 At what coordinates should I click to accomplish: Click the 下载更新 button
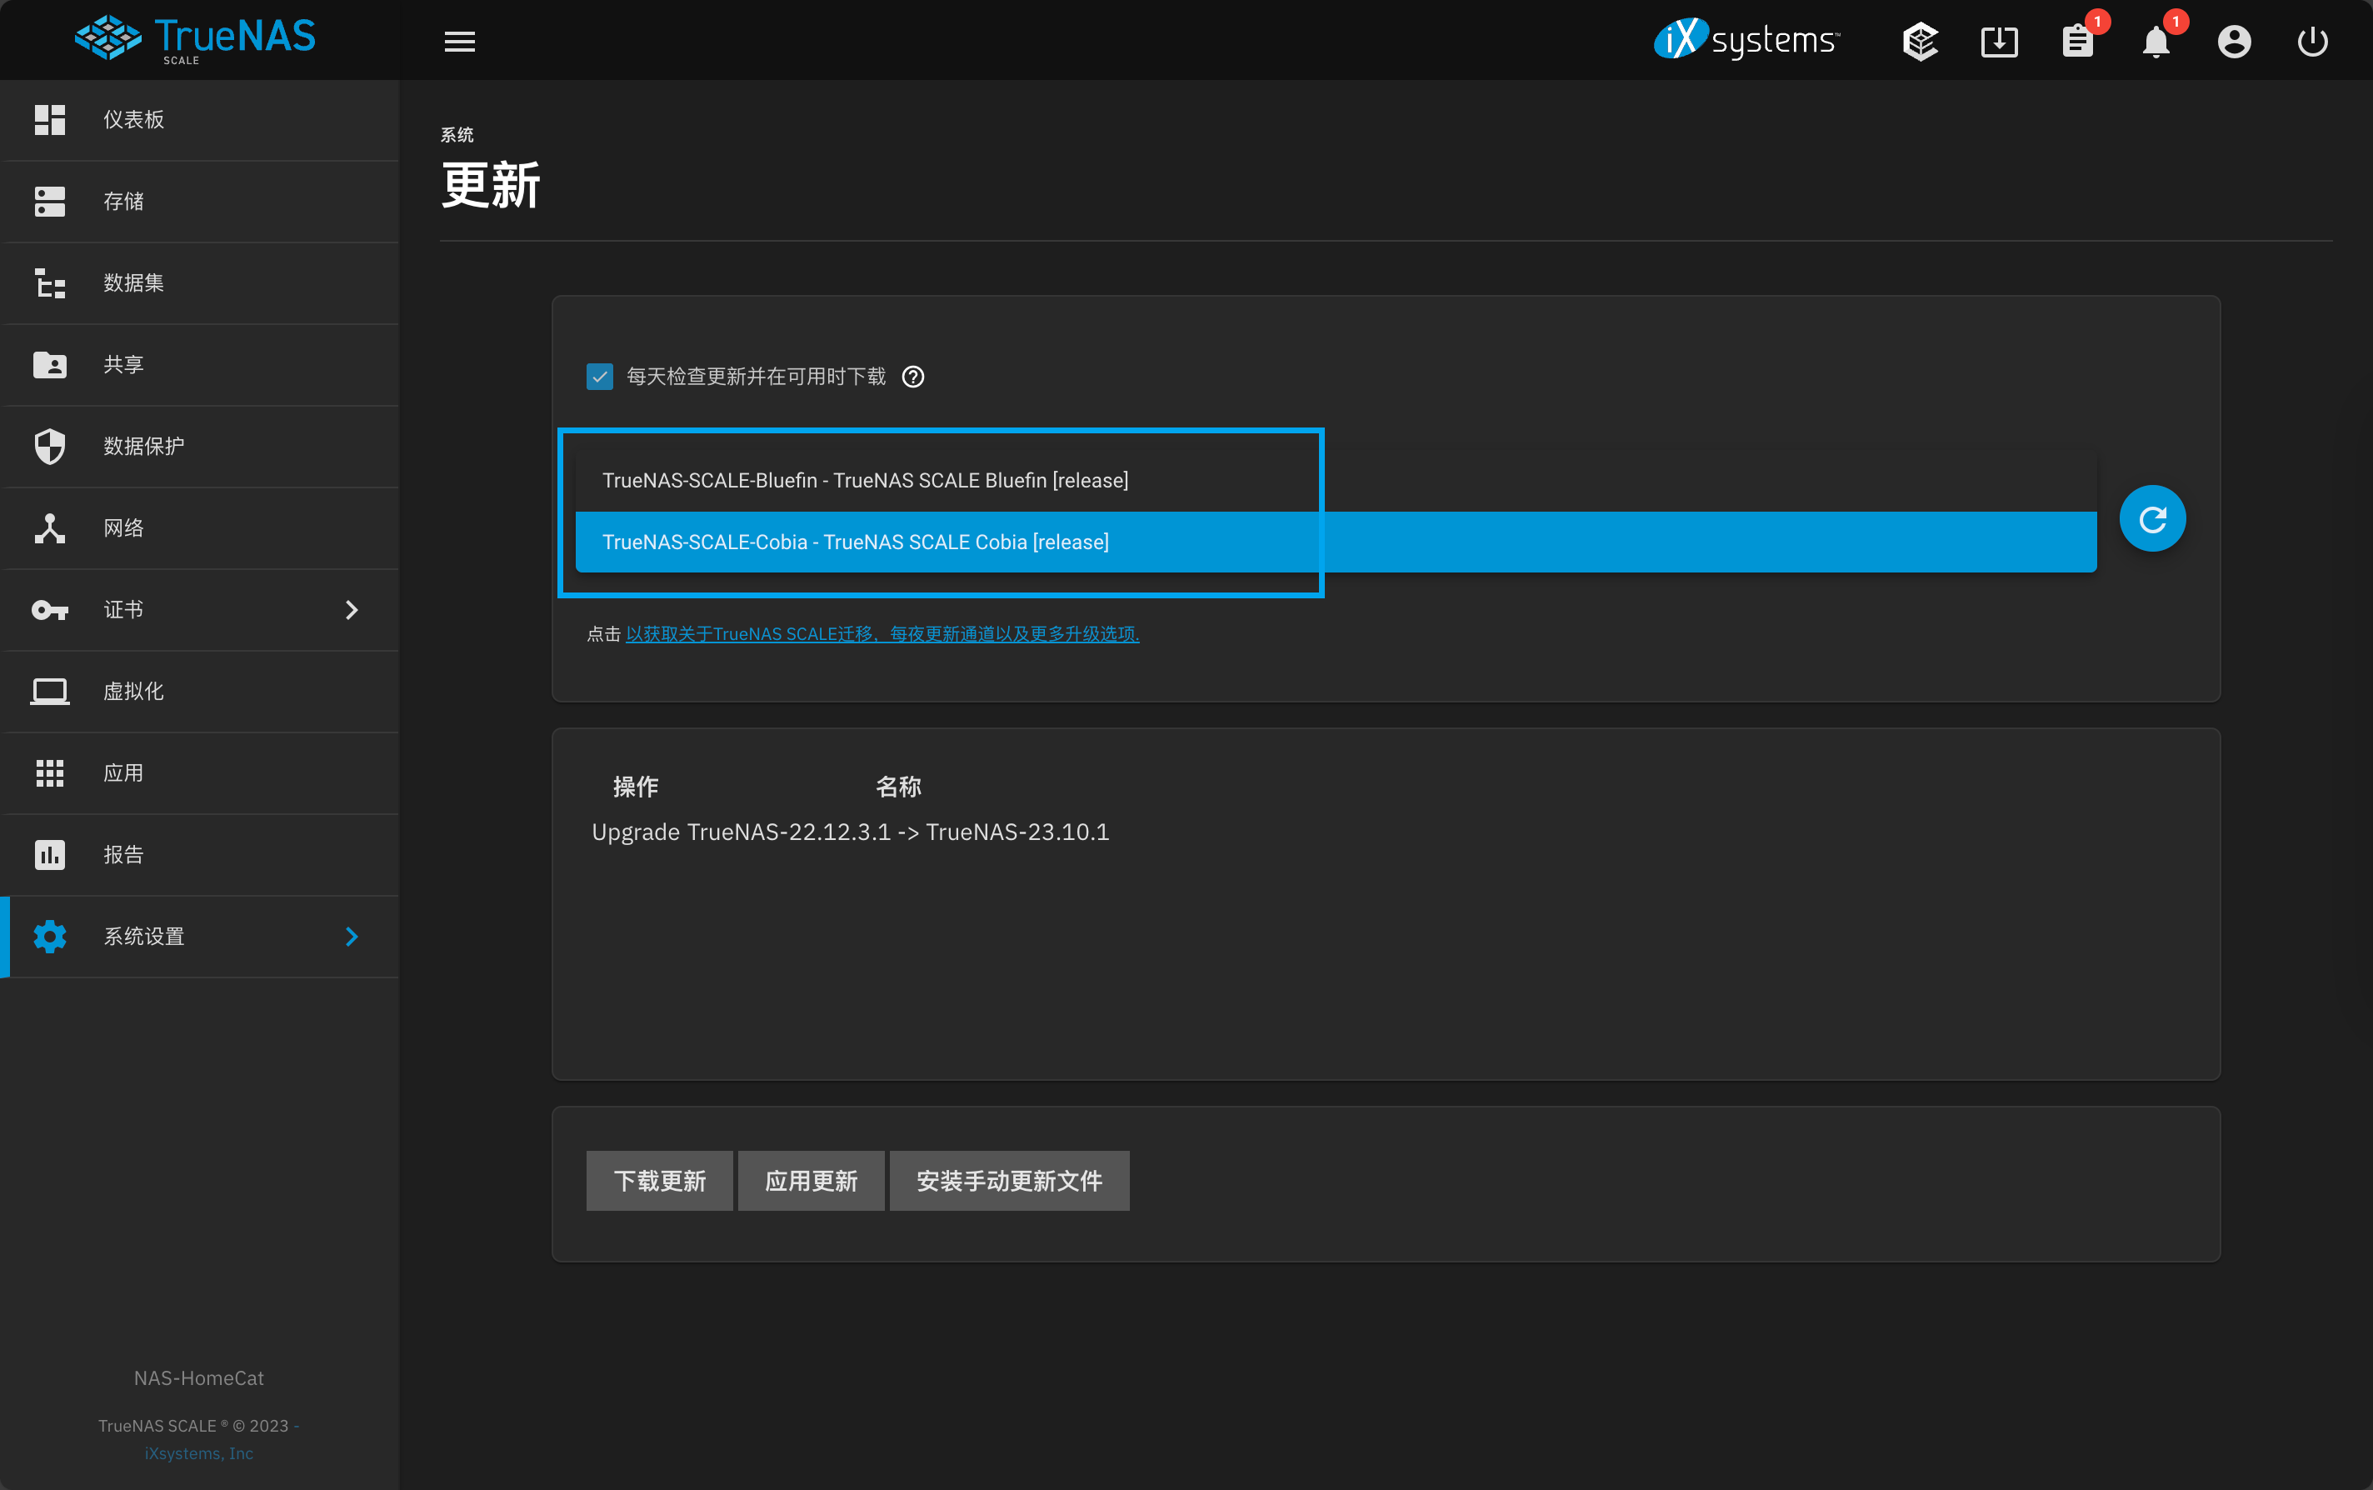tap(659, 1181)
